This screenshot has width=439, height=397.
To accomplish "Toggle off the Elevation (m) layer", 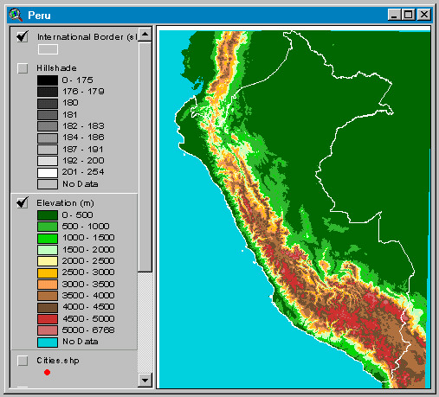I will 23,202.
